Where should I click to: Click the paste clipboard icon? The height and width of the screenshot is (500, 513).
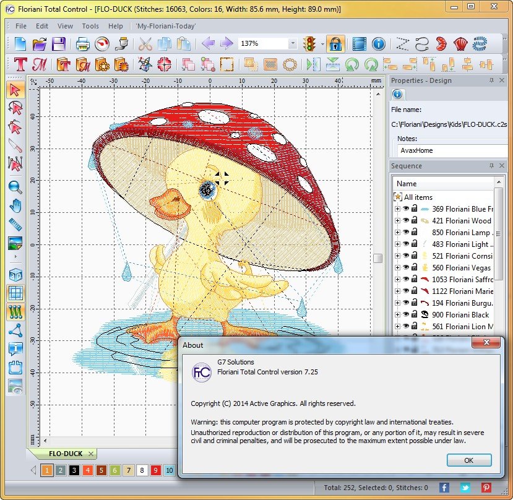183,44
